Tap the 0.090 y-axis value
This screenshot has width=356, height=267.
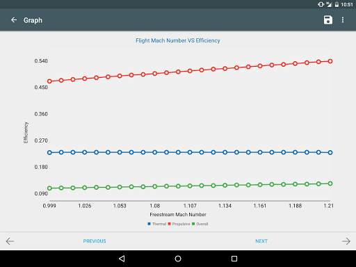[41, 193]
